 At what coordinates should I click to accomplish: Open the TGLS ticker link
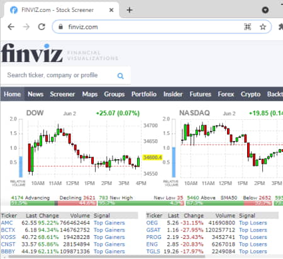coord(153,251)
